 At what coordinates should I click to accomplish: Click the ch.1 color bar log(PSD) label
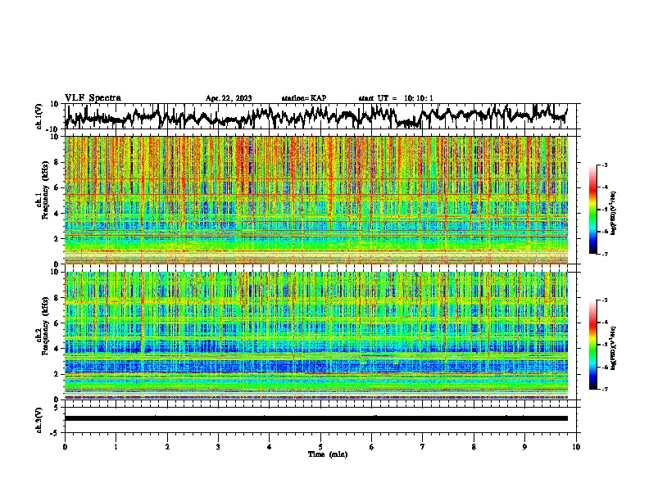click(614, 213)
